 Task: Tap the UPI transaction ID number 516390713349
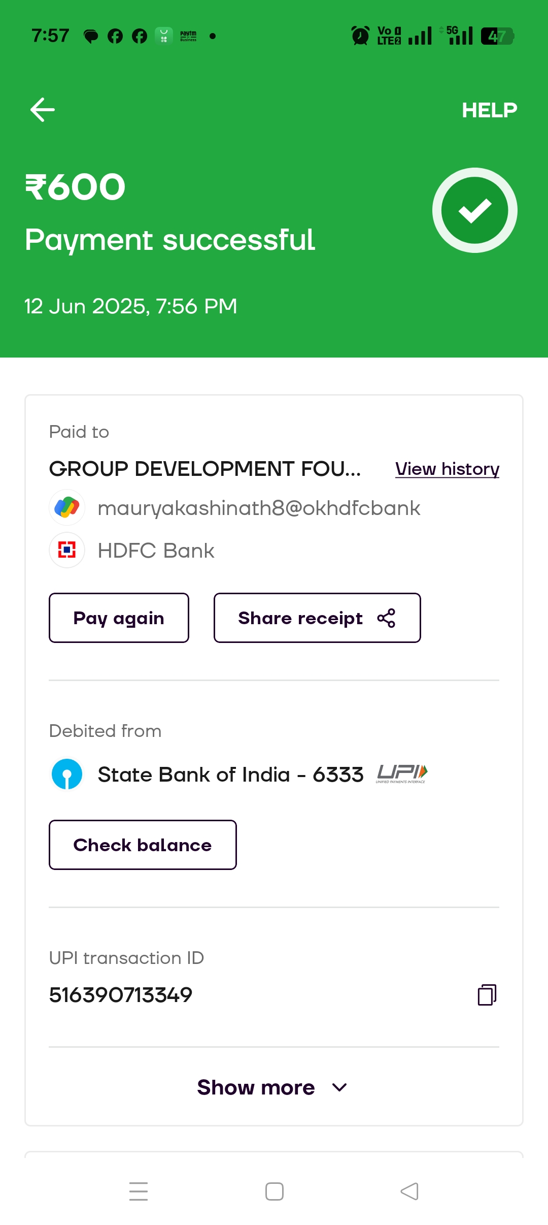(x=121, y=995)
